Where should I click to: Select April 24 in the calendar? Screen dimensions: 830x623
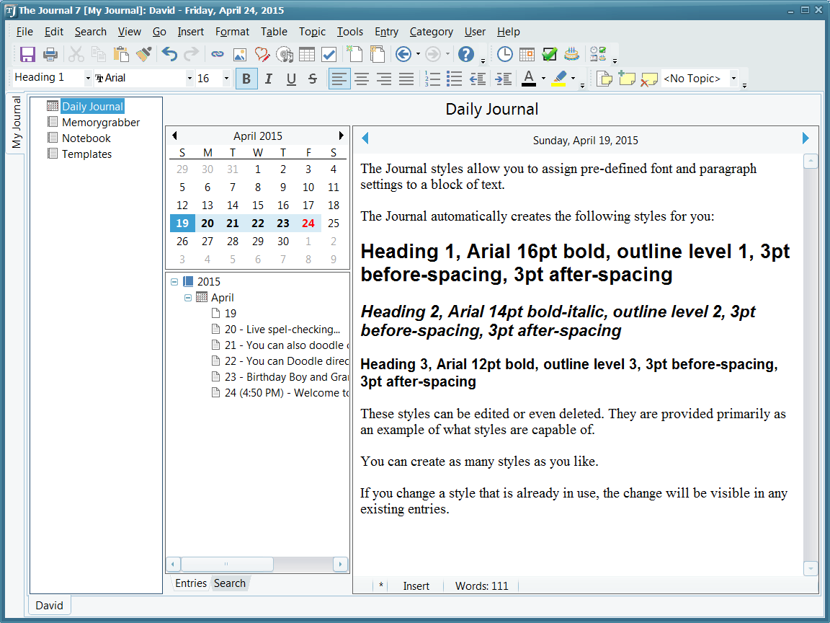click(308, 224)
